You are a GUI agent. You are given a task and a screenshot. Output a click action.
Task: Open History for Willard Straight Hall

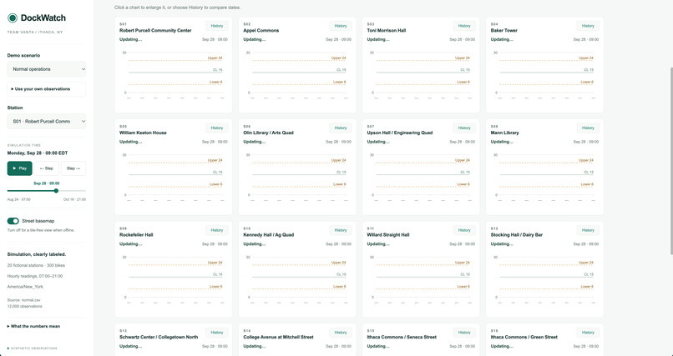464,230
